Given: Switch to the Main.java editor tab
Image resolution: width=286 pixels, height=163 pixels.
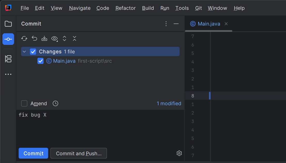Looking at the screenshot, I should coord(209,24).
